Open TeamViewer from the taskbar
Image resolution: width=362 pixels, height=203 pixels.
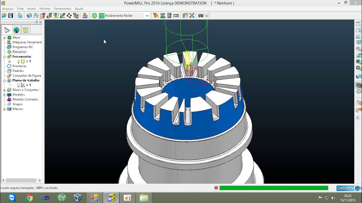tap(12, 198)
